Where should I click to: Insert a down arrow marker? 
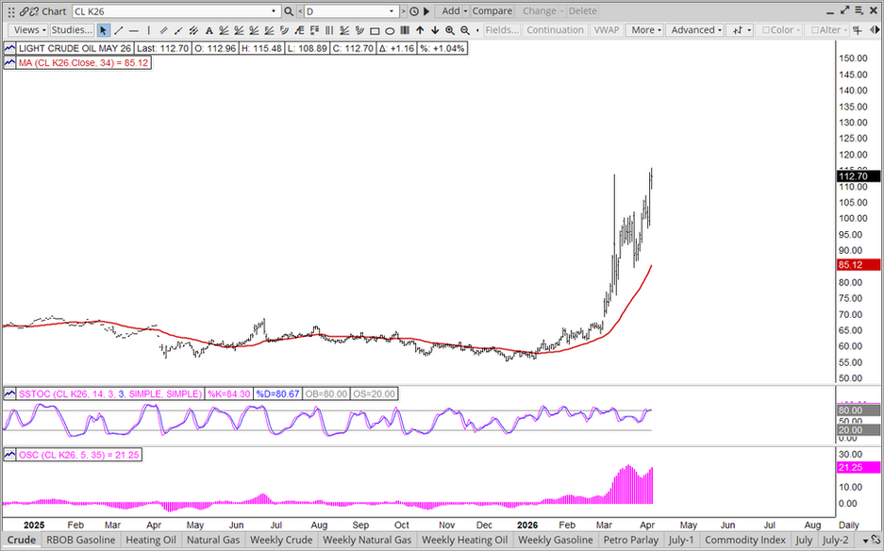click(435, 30)
